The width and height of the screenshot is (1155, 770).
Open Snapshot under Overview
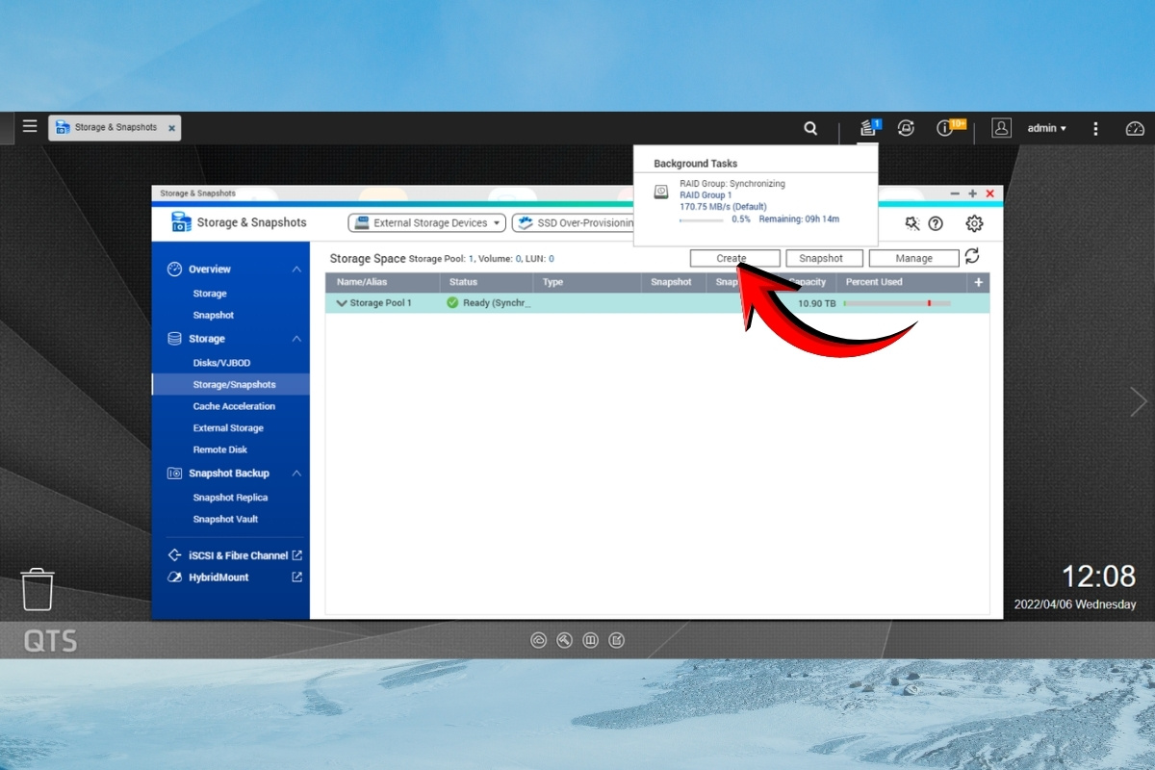(x=213, y=315)
